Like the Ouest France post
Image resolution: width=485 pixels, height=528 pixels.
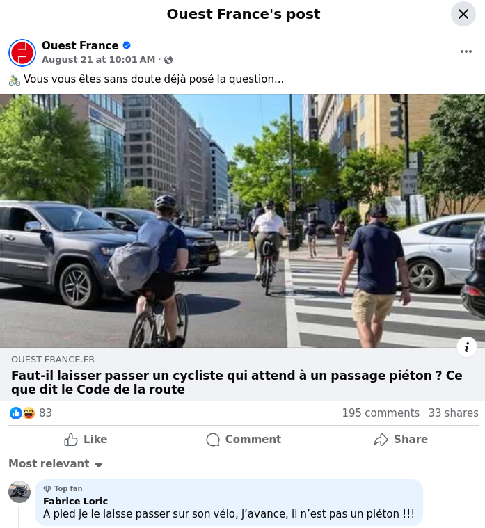point(86,440)
